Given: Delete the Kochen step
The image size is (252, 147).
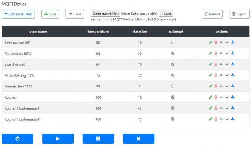Looking at the screenshot, I should (216, 97).
